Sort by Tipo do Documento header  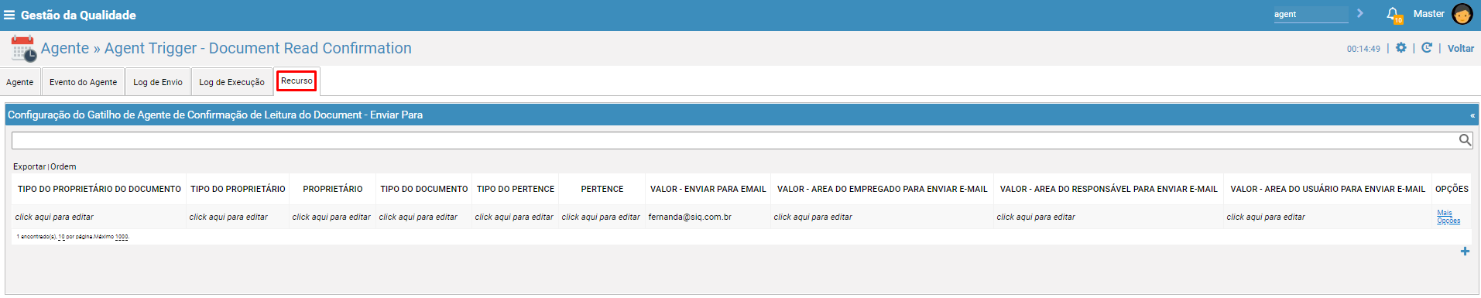(424, 189)
